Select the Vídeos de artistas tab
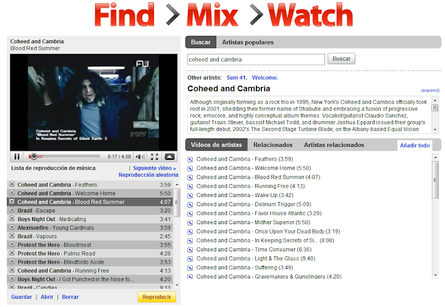 tap(216, 145)
